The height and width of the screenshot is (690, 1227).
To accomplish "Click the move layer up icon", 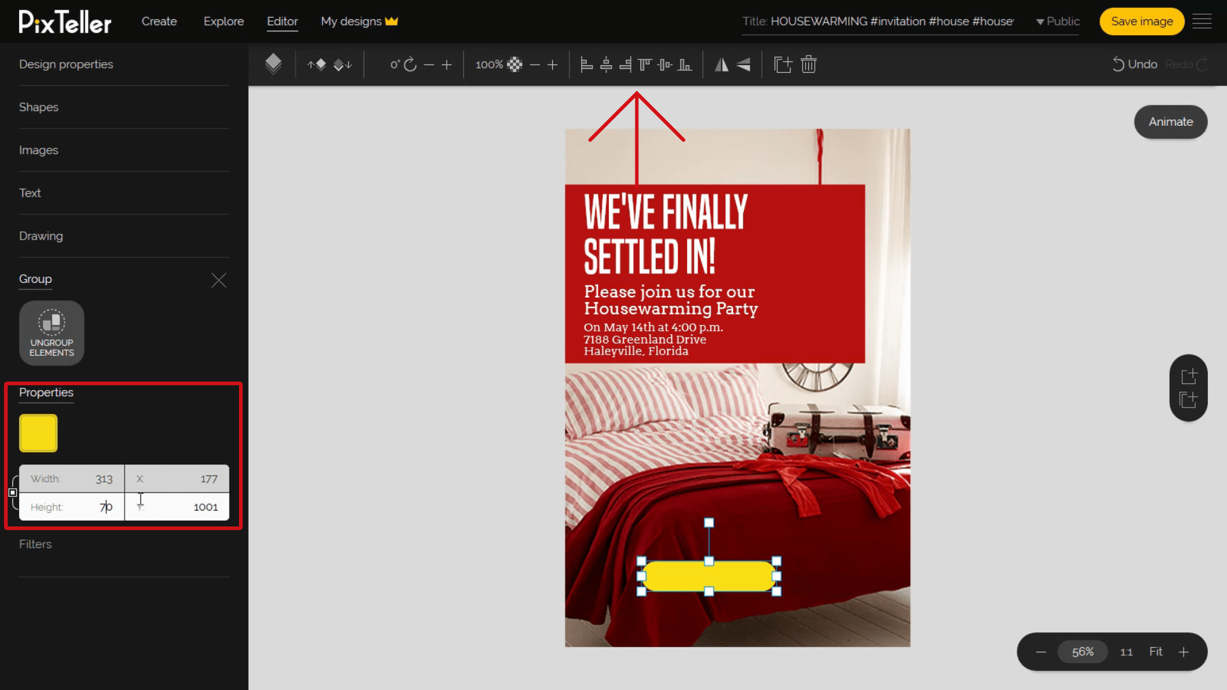I will pos(317,64).
